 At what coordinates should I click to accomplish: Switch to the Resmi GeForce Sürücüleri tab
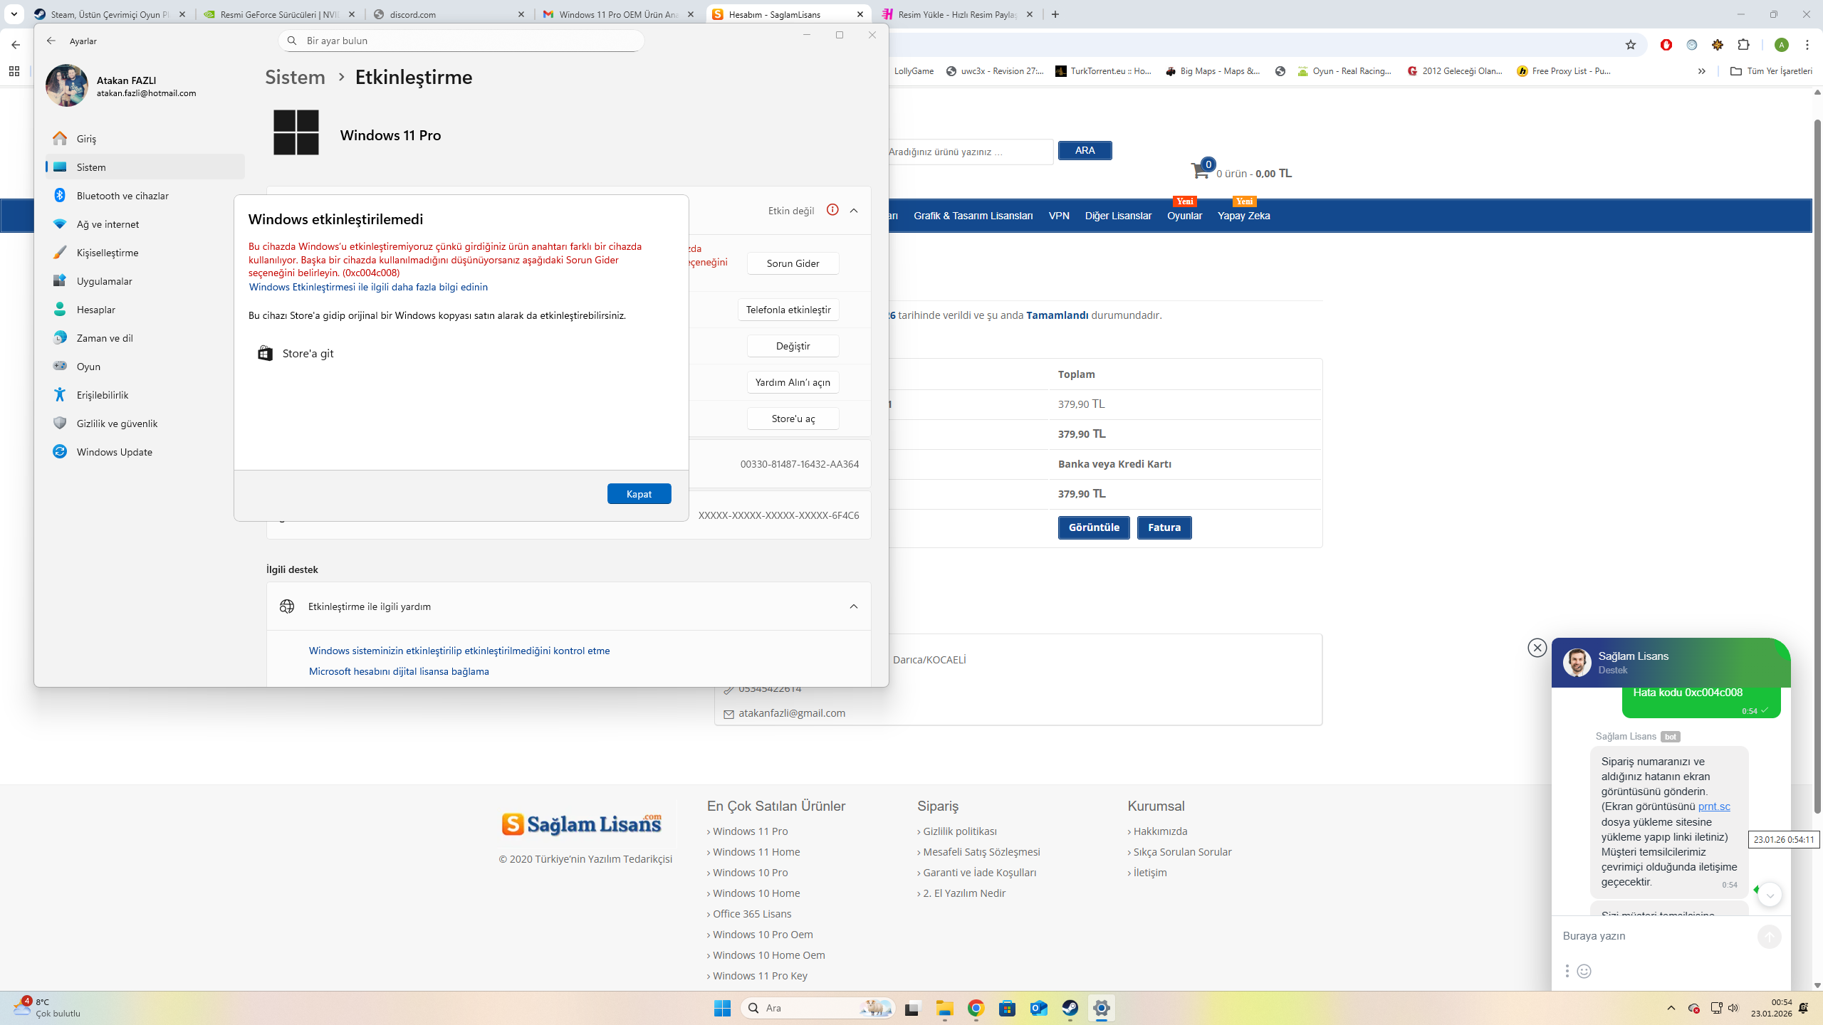click(x=279, y=14)
